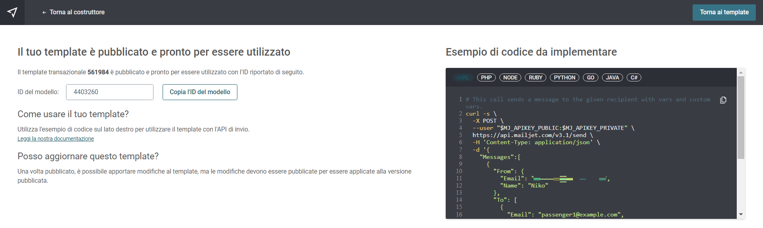The height and width of the screenshot is (228, 763).
Task: Click the Mailjet paper plane logo
Action: click(12, 12)
